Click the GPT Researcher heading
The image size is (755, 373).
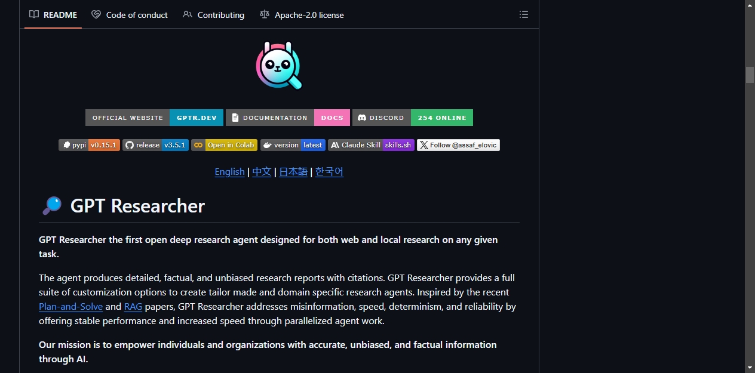(137, 206)
